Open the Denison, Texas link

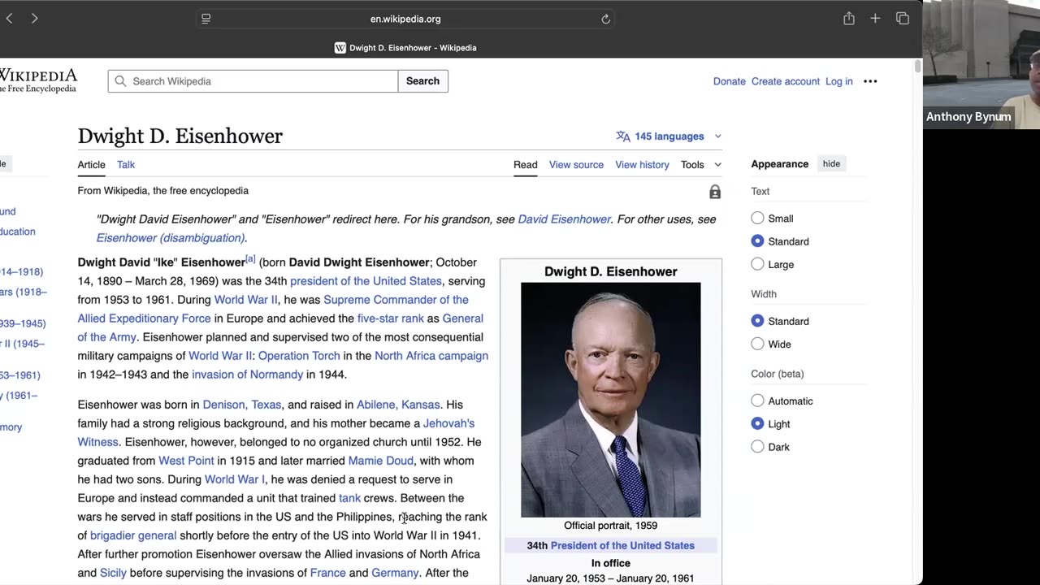241,405
